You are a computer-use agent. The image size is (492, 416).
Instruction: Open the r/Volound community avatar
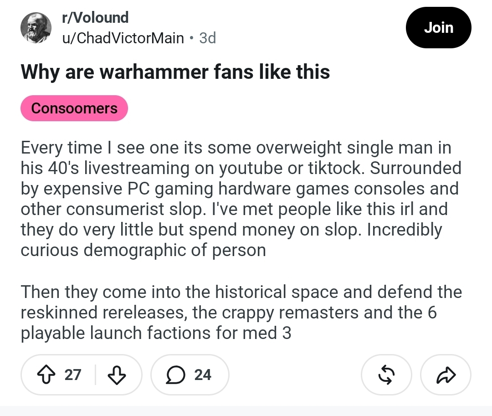click(x=36, y=28)
